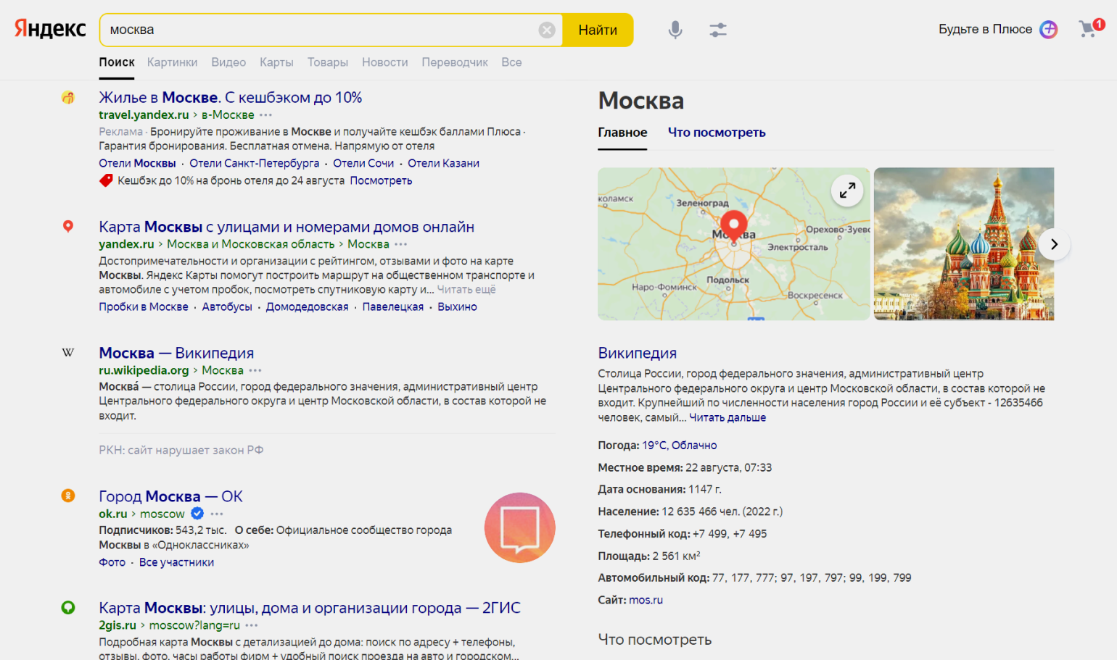1117x660 pixels.
Task: Click the Yandex Plus icon
Action: [1048, 29]
